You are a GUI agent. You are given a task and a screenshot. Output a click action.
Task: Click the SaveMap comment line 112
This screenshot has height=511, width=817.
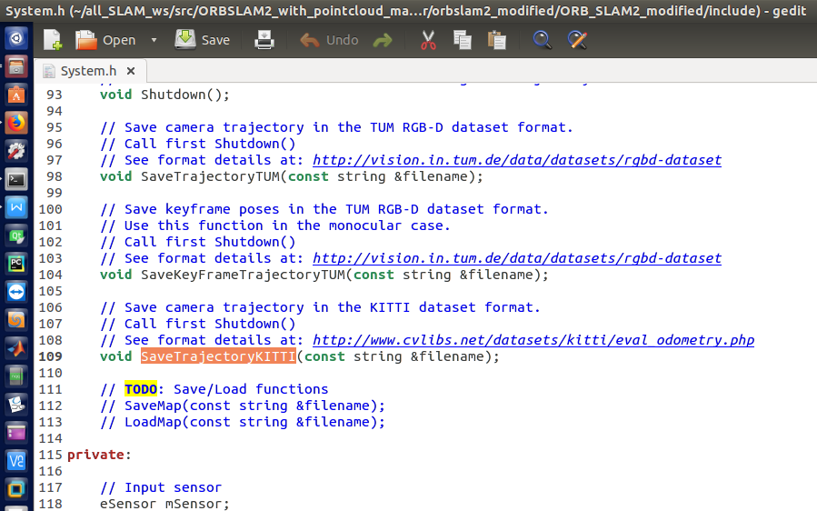(243, 406)
